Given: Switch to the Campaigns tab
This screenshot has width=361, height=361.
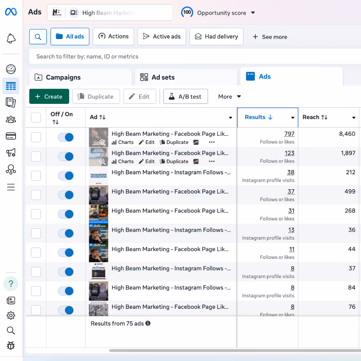Looking at the screenshot, I should click(x=80, y=77).
